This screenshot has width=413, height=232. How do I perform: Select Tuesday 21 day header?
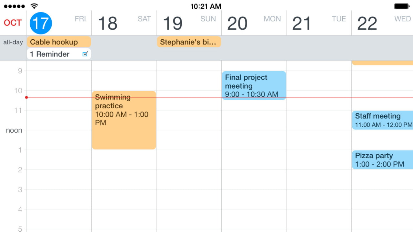tap(319, 23)
